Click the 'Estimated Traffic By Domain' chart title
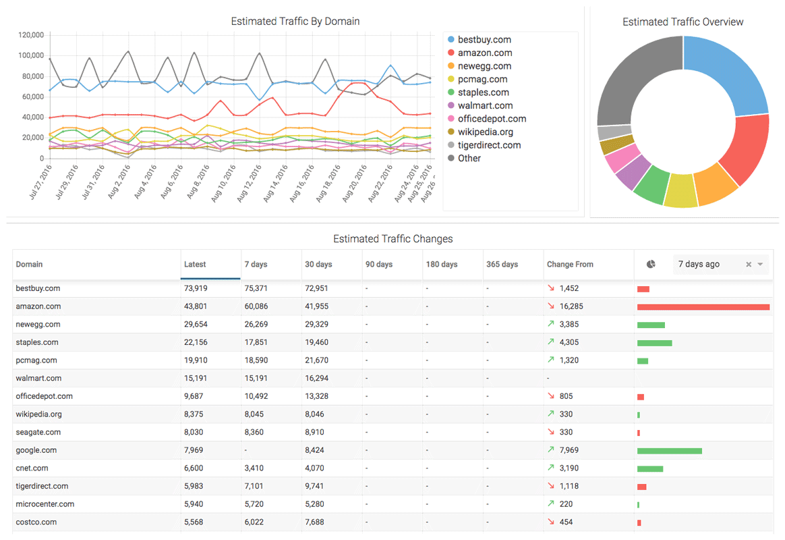Image resolution: width=785 pixels, height=540 pixels. tap(295, 21)
